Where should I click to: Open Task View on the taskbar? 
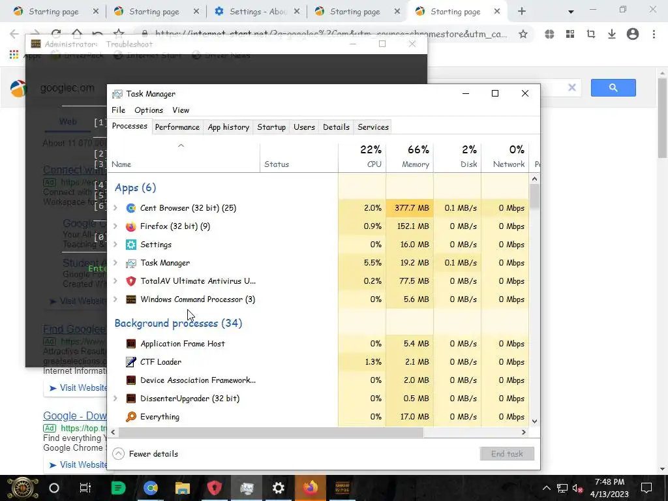click(x=85, y=488)
